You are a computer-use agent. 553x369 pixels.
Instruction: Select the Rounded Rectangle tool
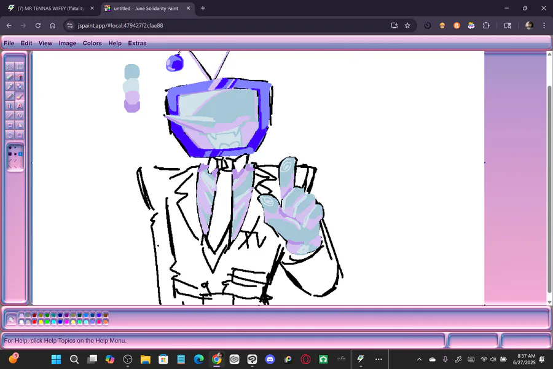click(x=20, y=135)
